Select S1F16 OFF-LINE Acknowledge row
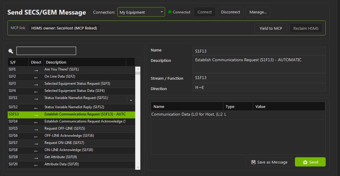 click(x=71, y=136)
